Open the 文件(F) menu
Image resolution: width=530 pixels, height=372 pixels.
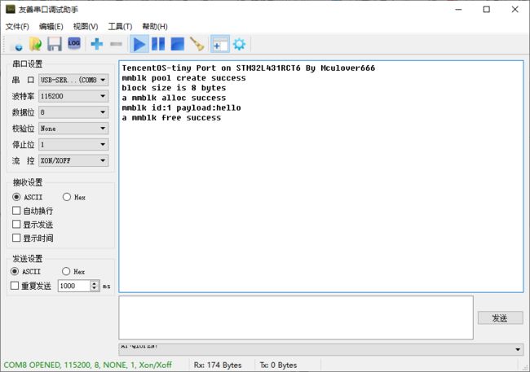point(17,27)
